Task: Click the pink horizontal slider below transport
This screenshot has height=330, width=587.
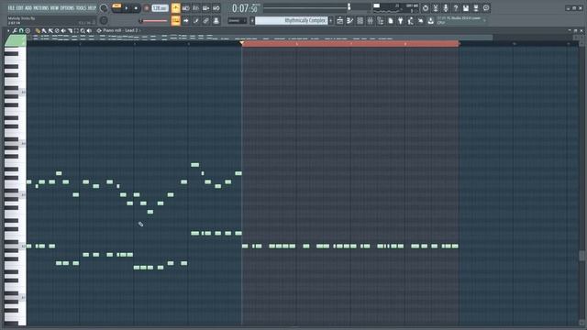Action: [x=153, y=21]
